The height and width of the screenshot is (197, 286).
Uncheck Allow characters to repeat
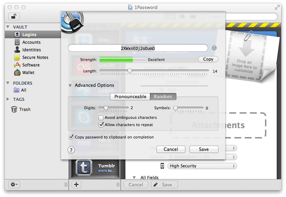[101, 125]
